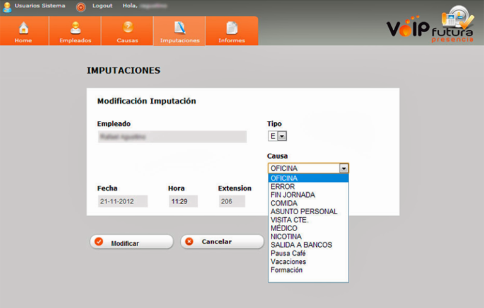484x308 pixels.
Task: Select NICOTINA as the cause
Action: coord(286,237)
